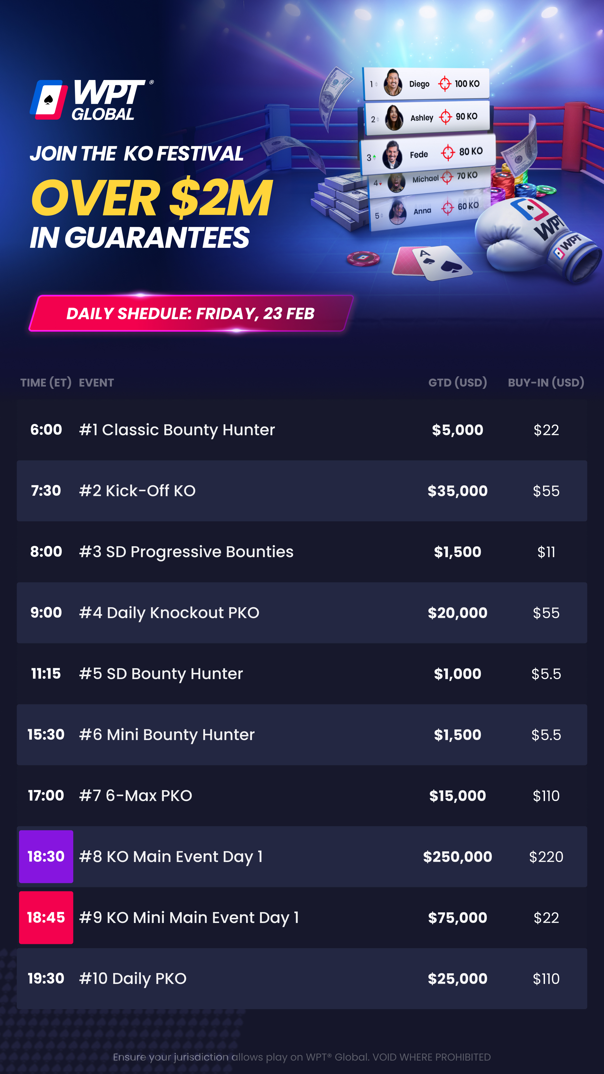Select the red 18:45 time badge
604x1074 pixels.
pos(46,918)
